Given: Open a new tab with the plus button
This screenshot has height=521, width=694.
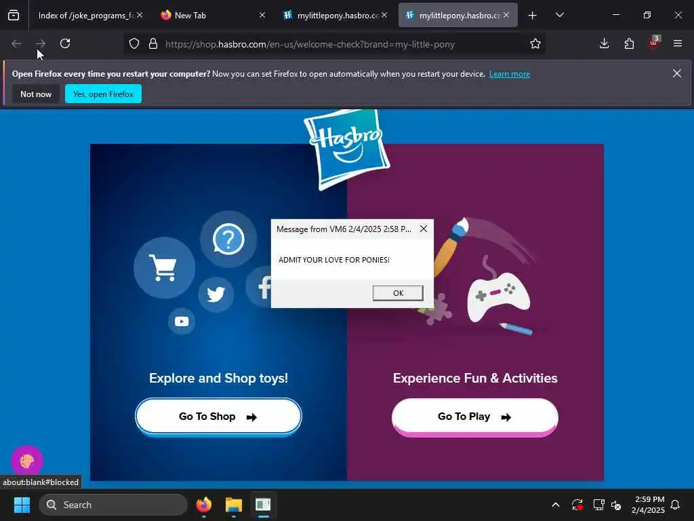Looking at the screenshot, I should pos(533,16).
